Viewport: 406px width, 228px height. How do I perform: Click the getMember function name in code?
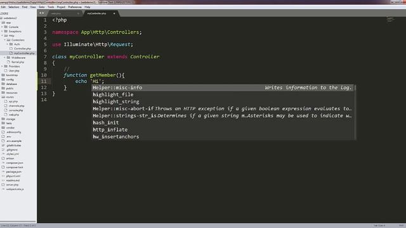pyautogui.click(x=103, y=75)
